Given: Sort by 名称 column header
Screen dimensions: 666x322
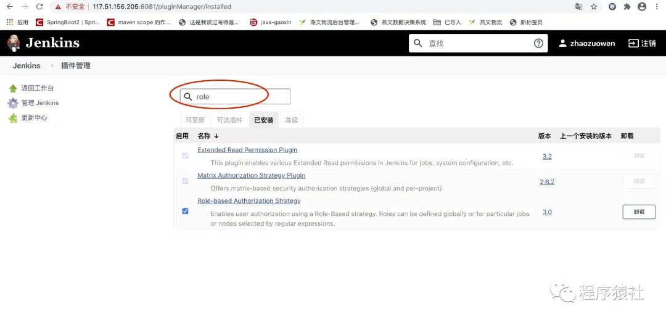Looking at the screenshot, I should click(x=208, y=136).
